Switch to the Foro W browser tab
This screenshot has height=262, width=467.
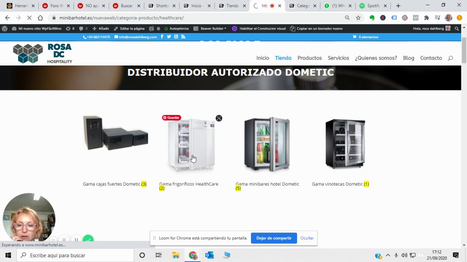click(55, 6)
